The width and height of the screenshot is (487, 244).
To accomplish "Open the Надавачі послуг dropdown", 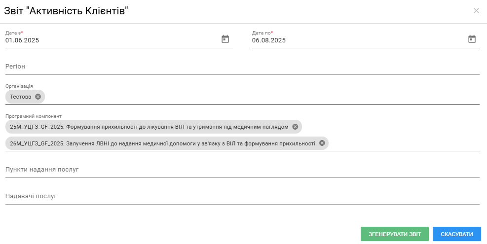I will 242,196.
